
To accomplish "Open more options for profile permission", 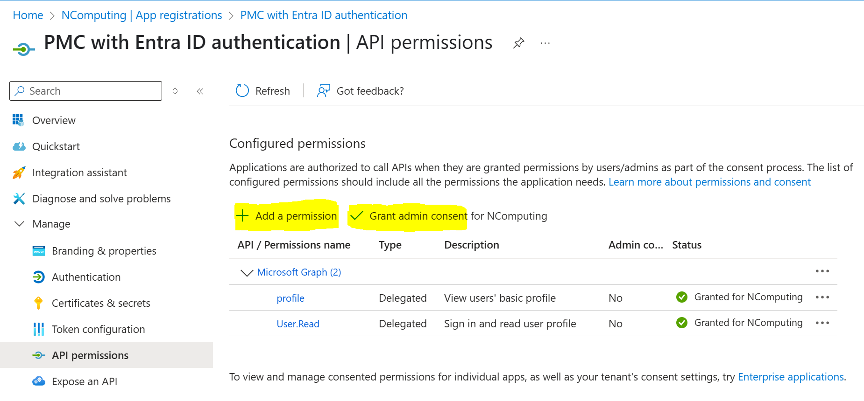I will [822, 297].
